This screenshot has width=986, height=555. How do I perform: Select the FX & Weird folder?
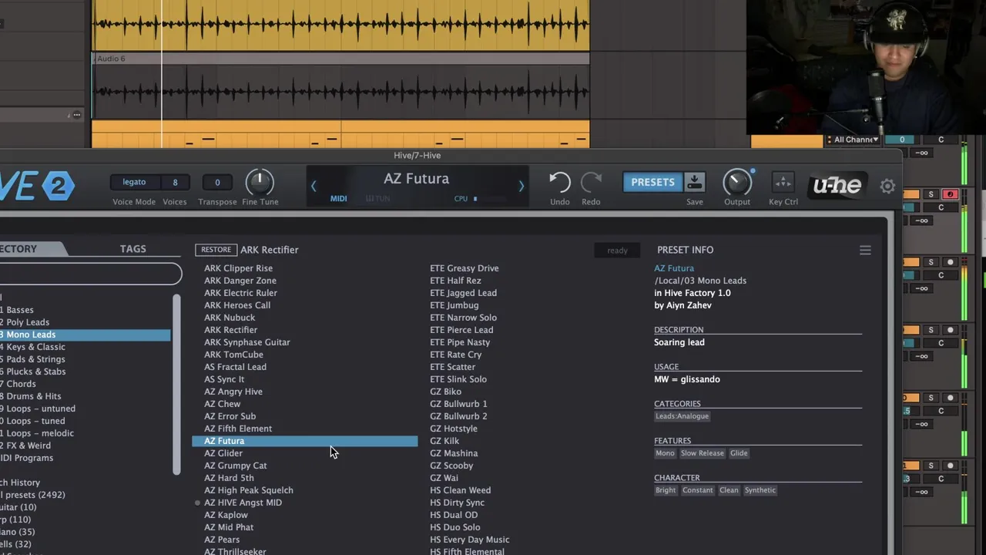click(85, 446)
